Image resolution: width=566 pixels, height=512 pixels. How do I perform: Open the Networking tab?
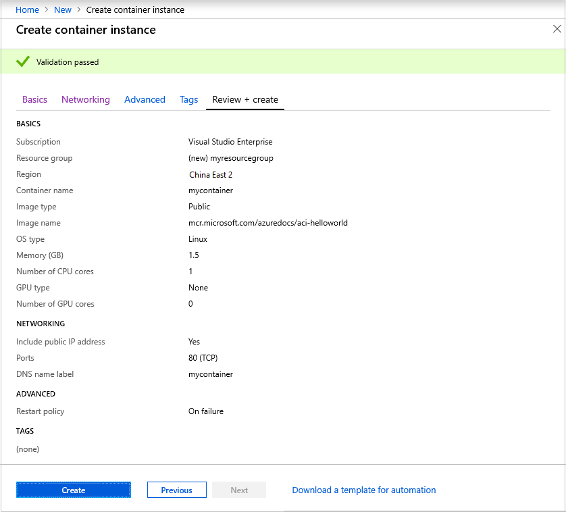(x=85, y=99)
